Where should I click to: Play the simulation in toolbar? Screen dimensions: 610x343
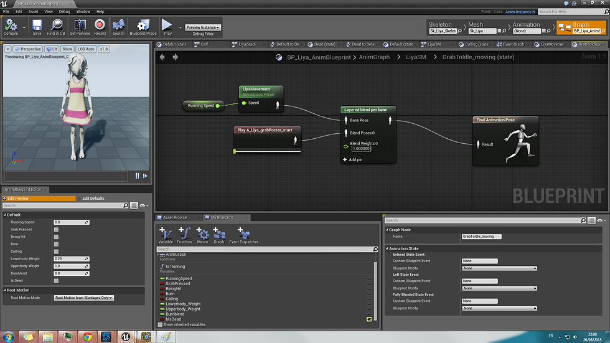pos(167,27)
